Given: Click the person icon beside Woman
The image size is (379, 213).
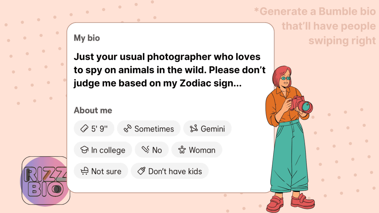Looking at the screenshot, I should pos(182,150).
